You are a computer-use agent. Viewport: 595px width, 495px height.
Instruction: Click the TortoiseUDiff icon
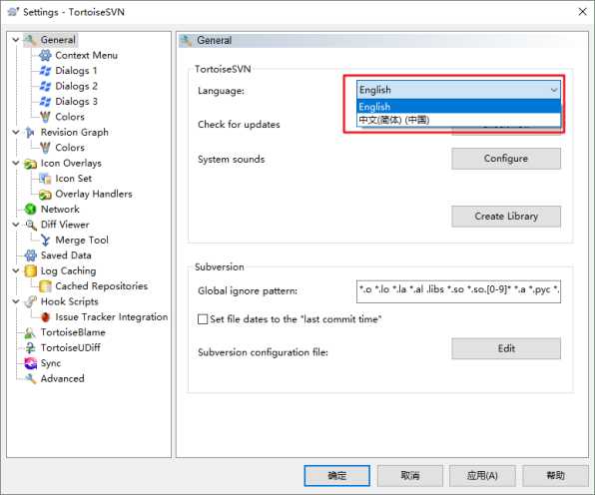click(30, 348)
